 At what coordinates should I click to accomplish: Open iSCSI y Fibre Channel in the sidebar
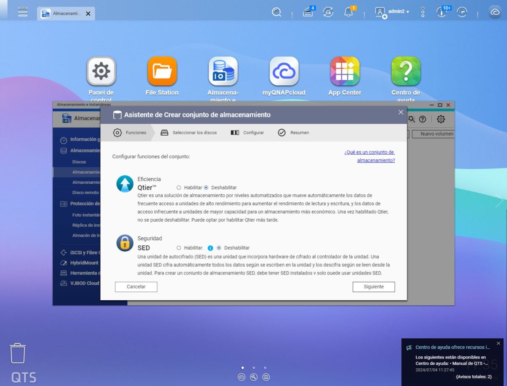click(80, 253)
